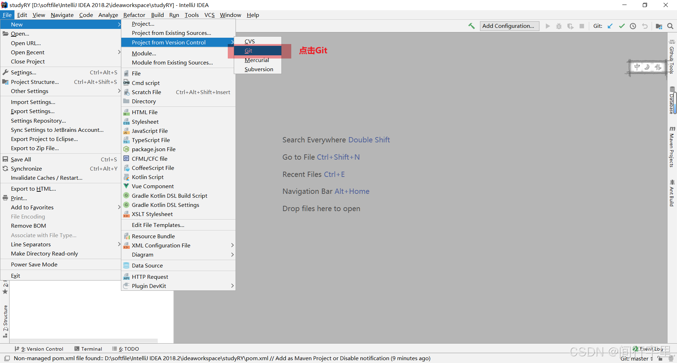Image resolution: width=677 pixels, height=363 pixels.
Task: Click the Run play icon
Action: [548, 26]
